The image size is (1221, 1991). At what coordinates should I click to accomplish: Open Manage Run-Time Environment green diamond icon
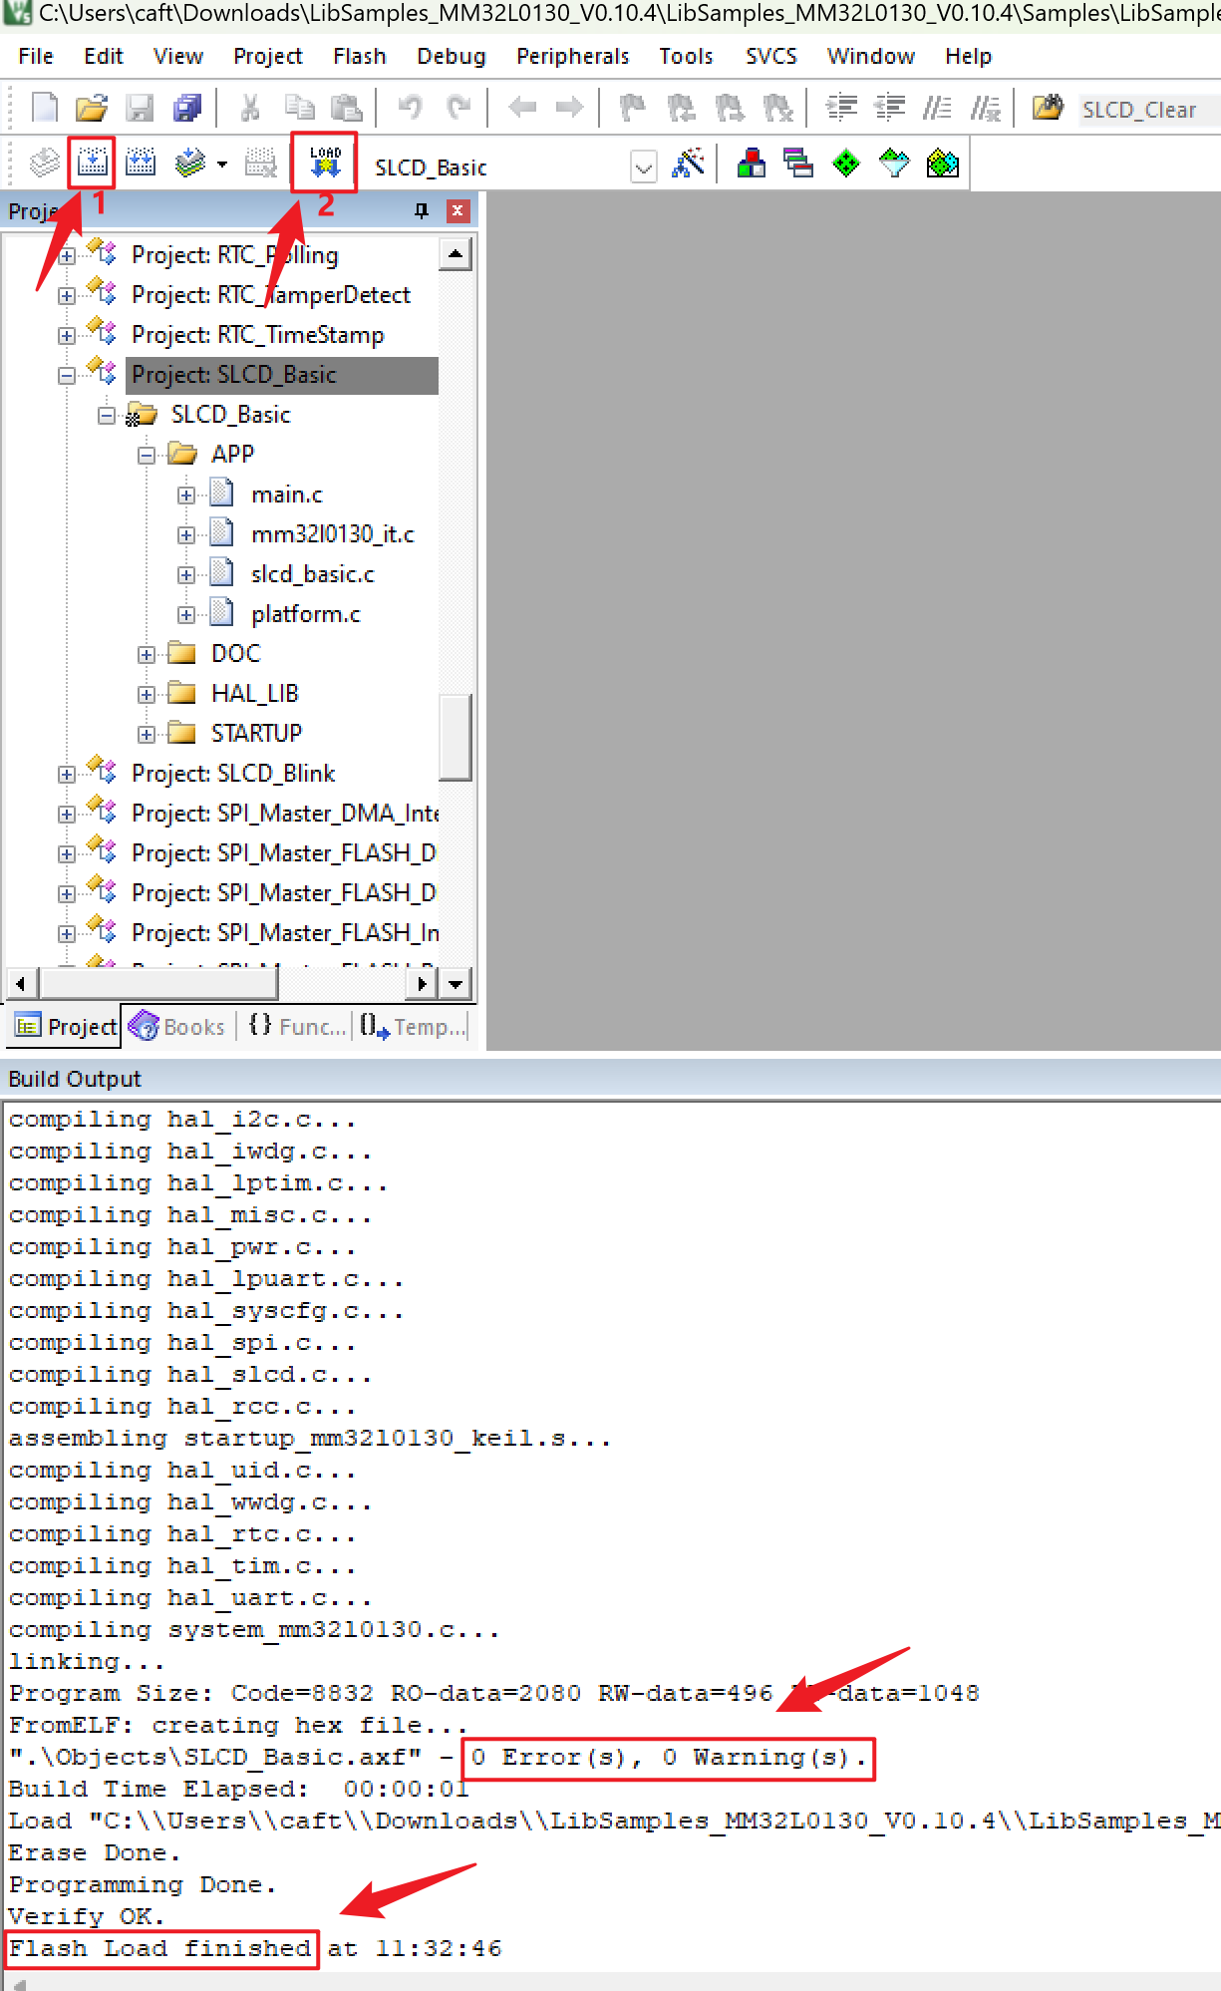point(846,164)
